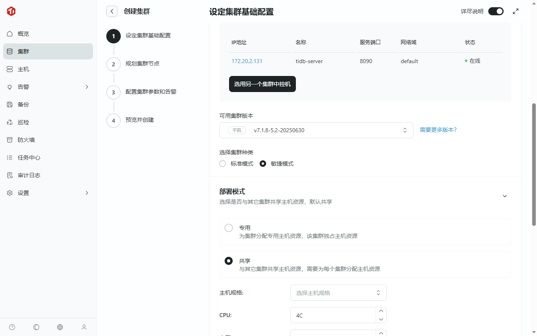
Task: Click the 服务端口 column header
Action: click(x=370, y=42)
